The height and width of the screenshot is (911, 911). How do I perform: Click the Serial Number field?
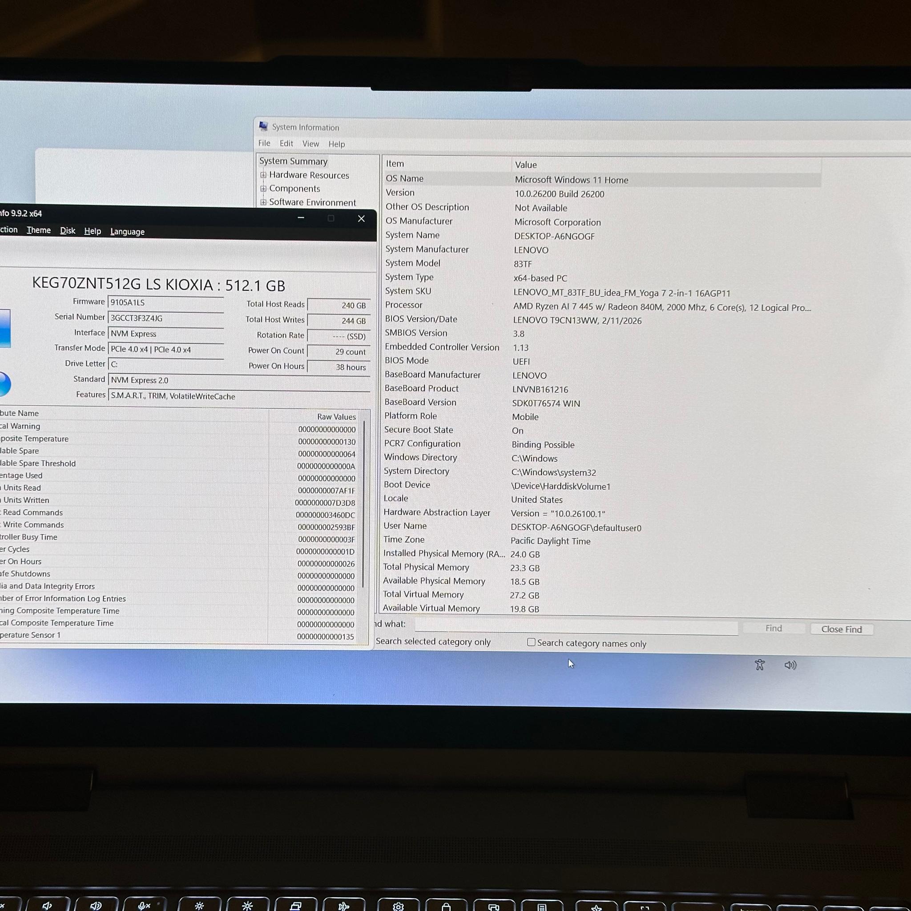point(165,318)
